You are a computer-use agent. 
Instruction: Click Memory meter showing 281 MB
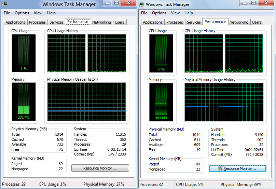(x=24, y=102)
